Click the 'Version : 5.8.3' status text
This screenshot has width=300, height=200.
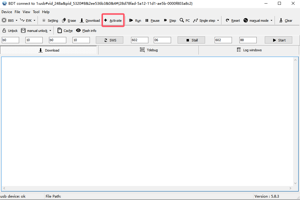(267, 196)
